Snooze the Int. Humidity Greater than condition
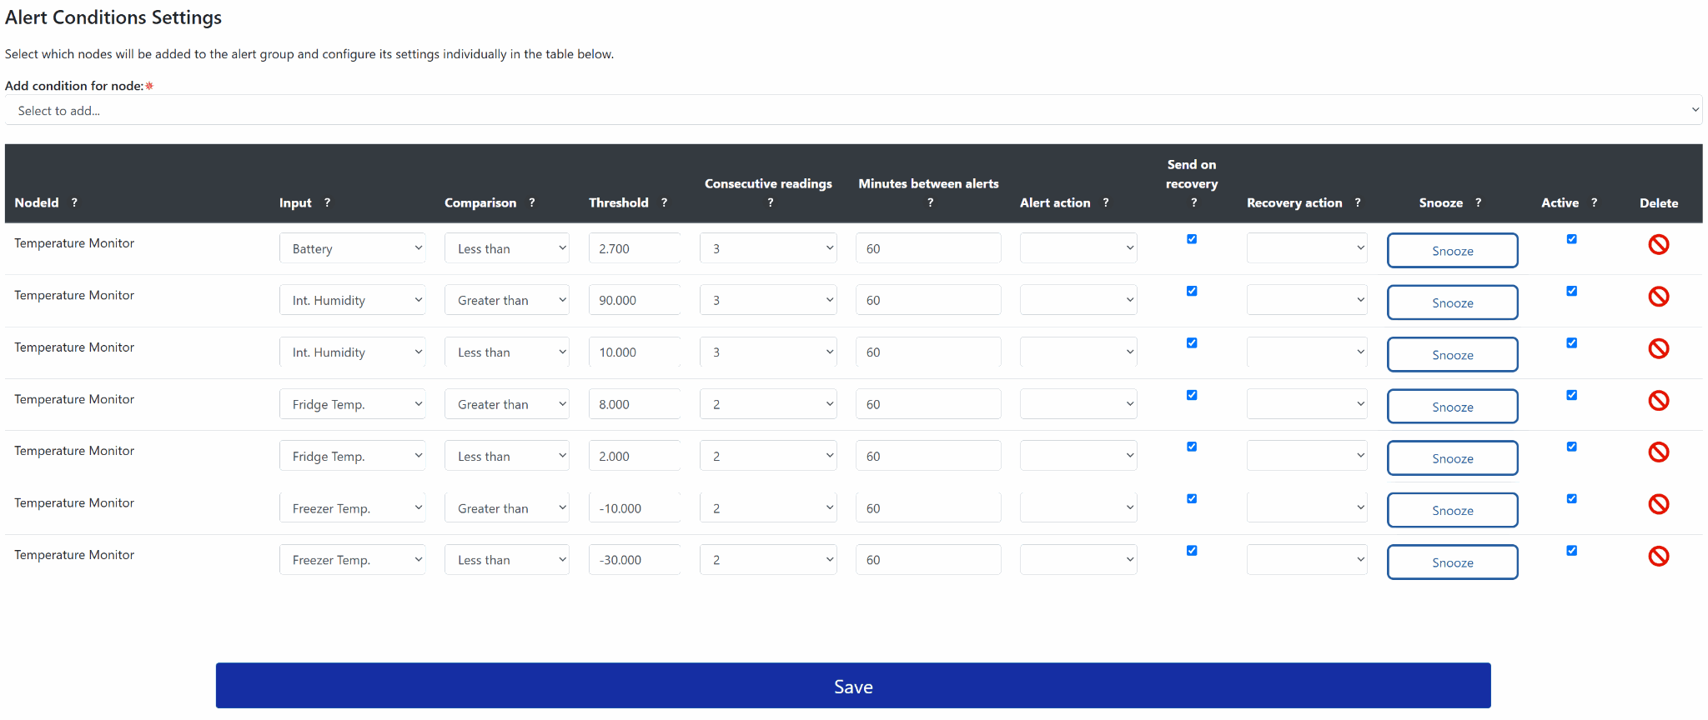1708x720 pixels. [1452, 302]
